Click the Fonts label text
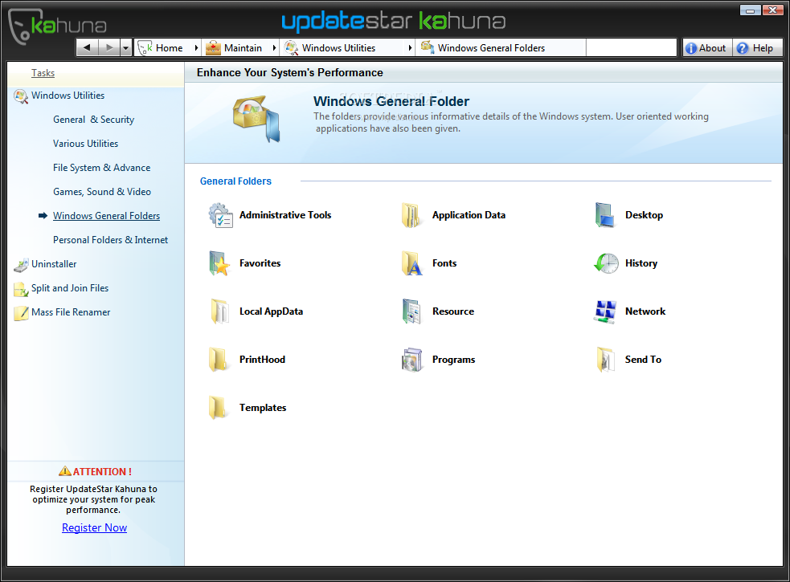The image size is (790, 582). pyautogui.click(x=444, y=263)
